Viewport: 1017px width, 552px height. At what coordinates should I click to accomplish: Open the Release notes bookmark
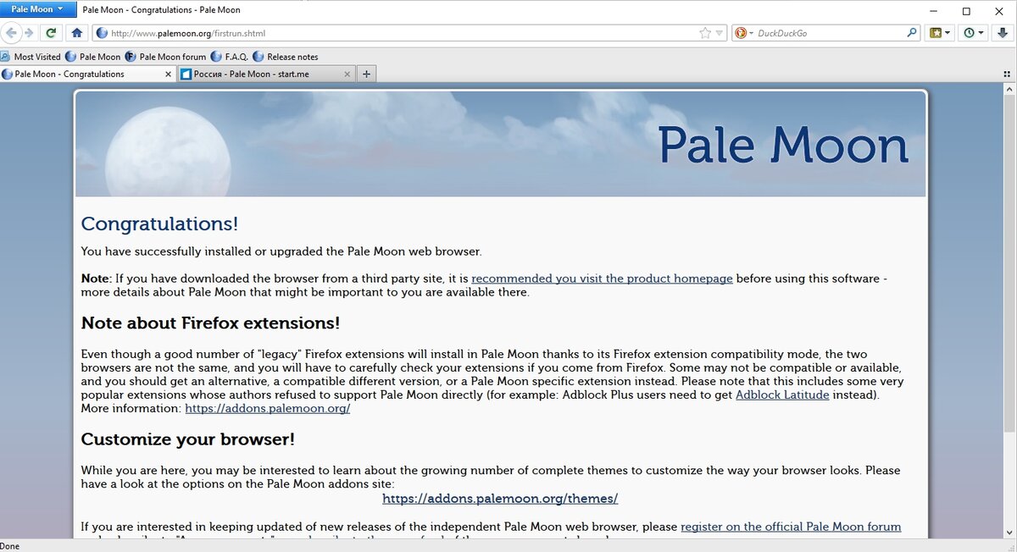pyautogui.click(x=286, y=57)
